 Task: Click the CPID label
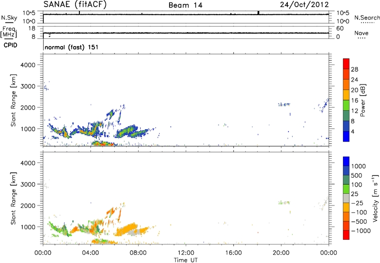coord(10,45)
